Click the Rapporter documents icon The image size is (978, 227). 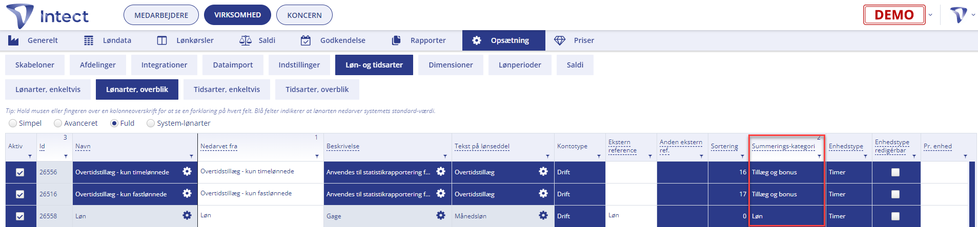396,40
